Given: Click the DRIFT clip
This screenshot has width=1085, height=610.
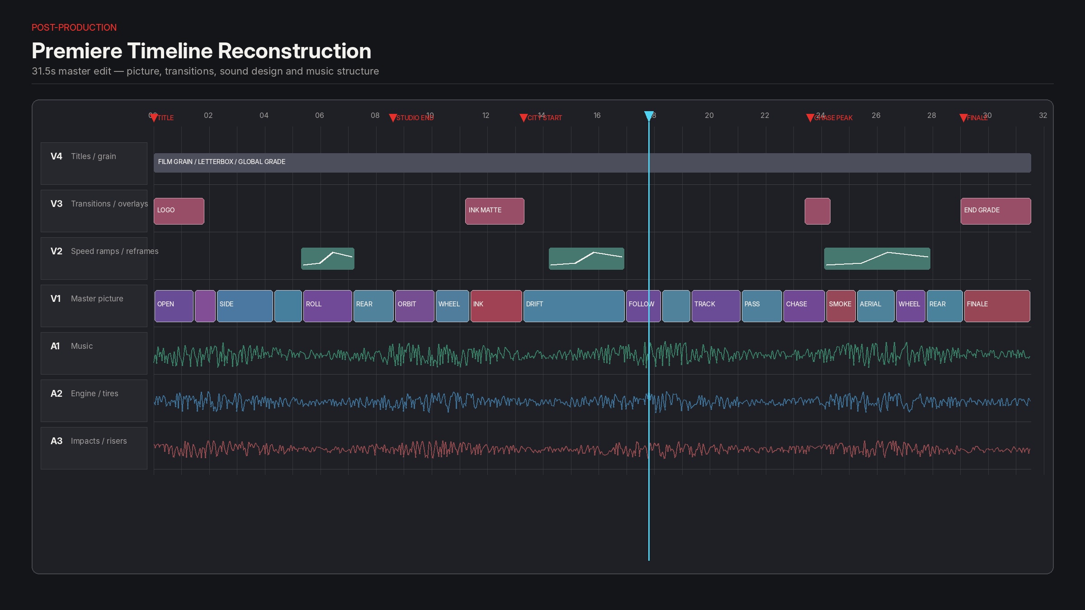Looking at the screenshot, I should click(x=574, y=306).
